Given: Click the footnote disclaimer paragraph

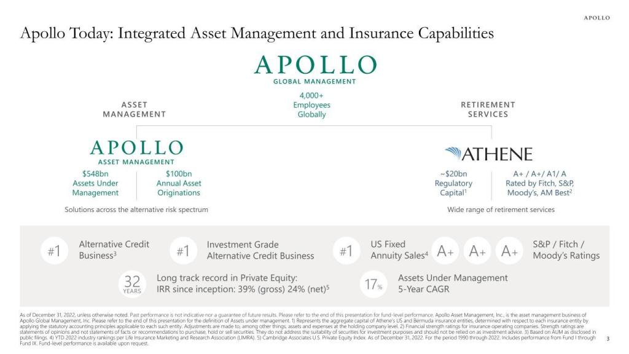Looking at the screenshot, I should click(307, 329).
